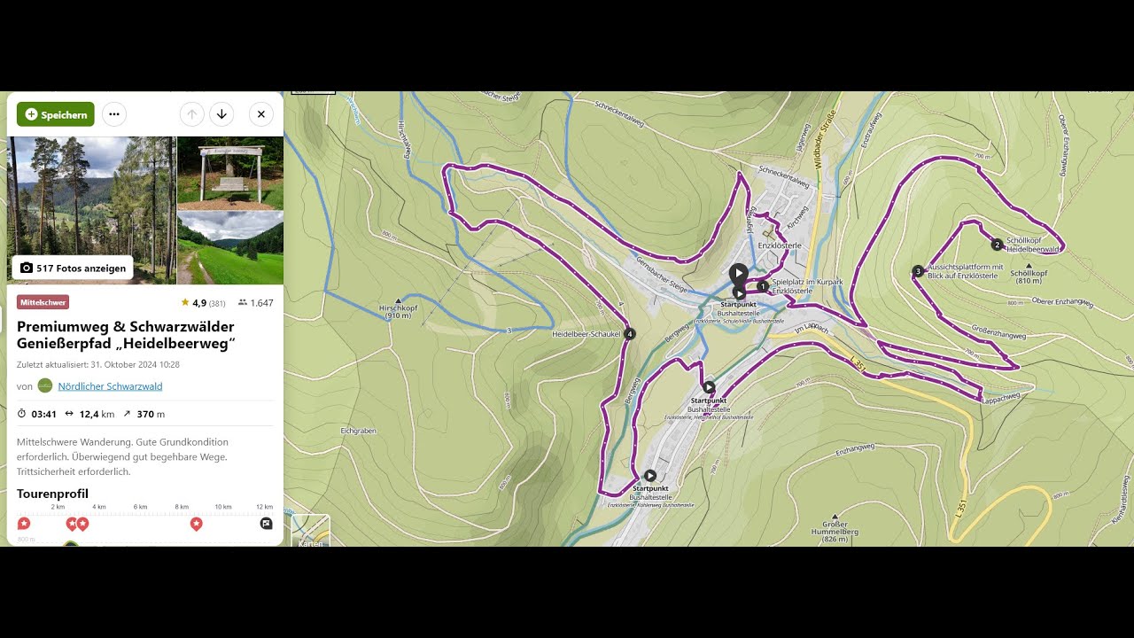This screenshot has width=1134, height=638.
Task: Close the tour detail panel
Action: [260, 113]
